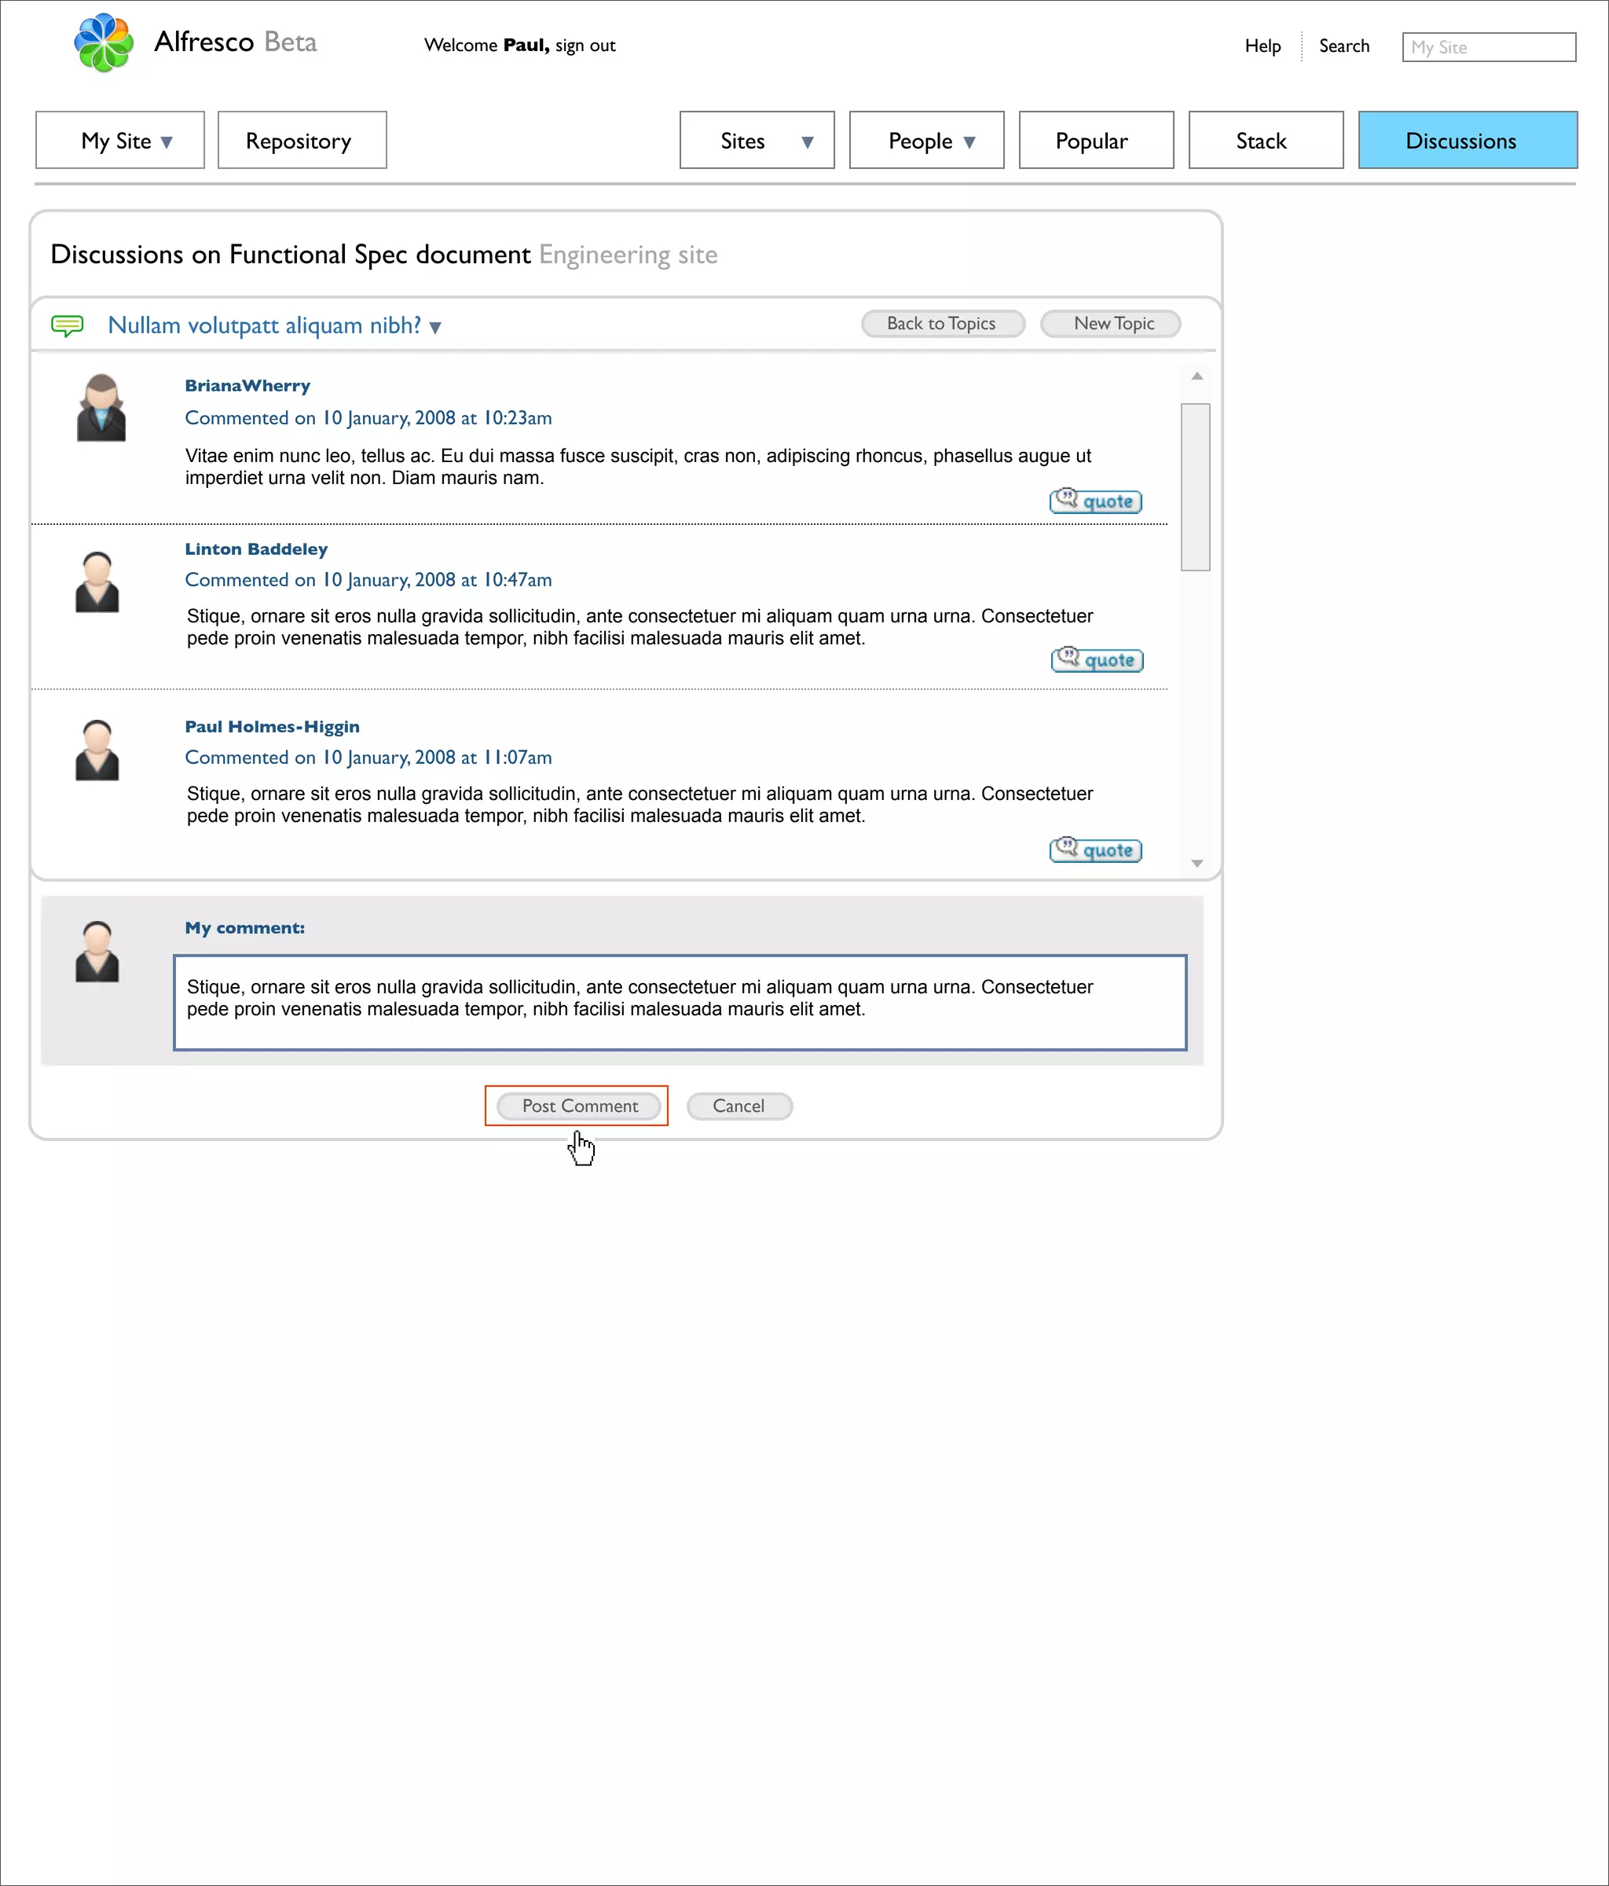Viewport: 1609px width, 1886px height.
Task: Open Paul Holmes-Higgin's name link
Action: coord(272,726)
